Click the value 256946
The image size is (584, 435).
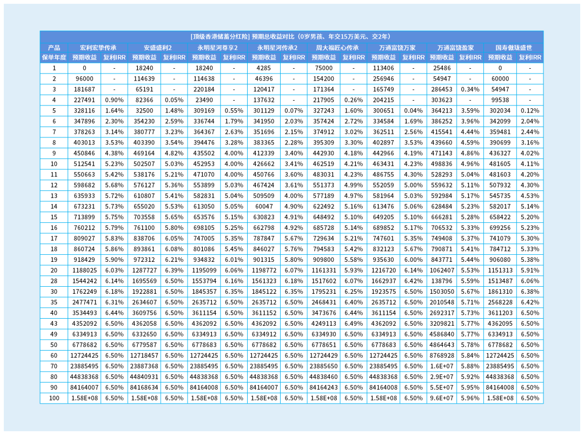click(x=383, y=78)
